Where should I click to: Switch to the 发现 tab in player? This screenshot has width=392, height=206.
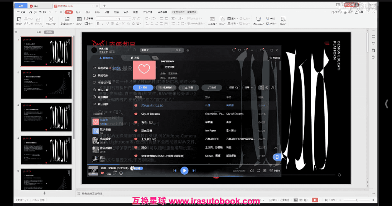(135, 58)
